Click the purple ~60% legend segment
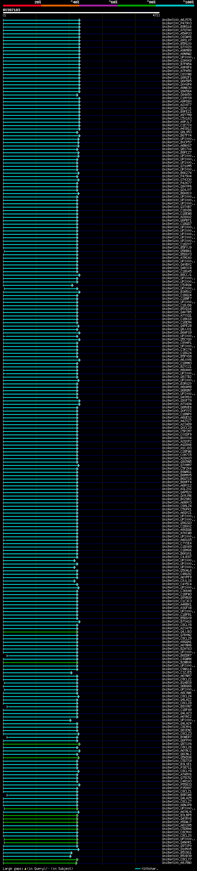This screenshot has height=871, width=197. click(x=98, y=6)
